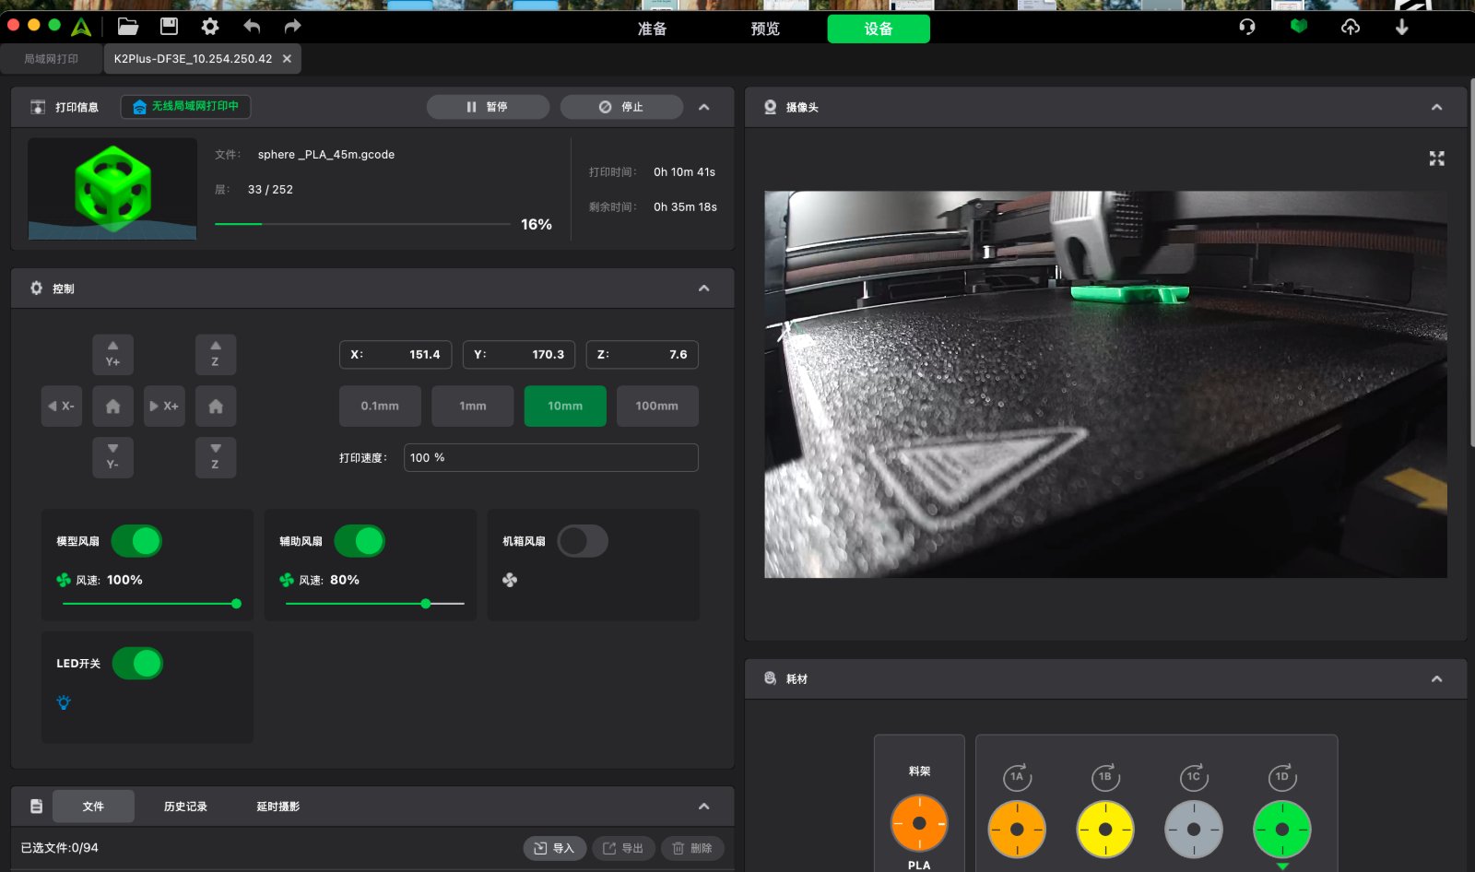This screenshot has height=872, width=1475.
Task: Click the 打印速度 speed input field
Action: tap(551, 457)
